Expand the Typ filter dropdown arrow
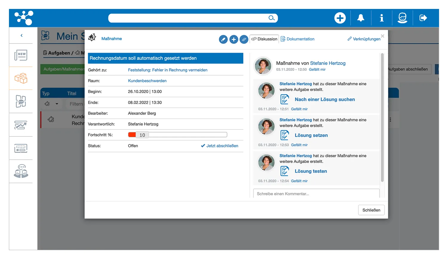The image size is (448, 259). 57,104
